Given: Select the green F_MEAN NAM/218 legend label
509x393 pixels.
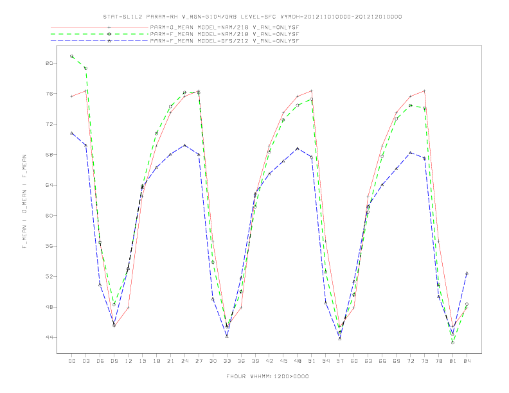Looking at the screenshot, I should point(225,34).
